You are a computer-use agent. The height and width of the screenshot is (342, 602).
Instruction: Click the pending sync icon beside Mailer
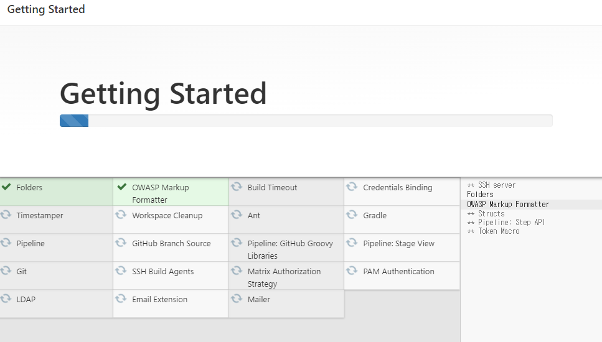pos(237,298)
